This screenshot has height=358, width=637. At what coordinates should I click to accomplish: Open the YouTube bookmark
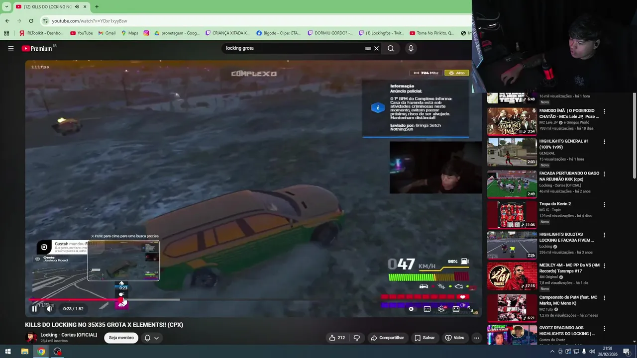pyautogui.click(x=82, y=33)
